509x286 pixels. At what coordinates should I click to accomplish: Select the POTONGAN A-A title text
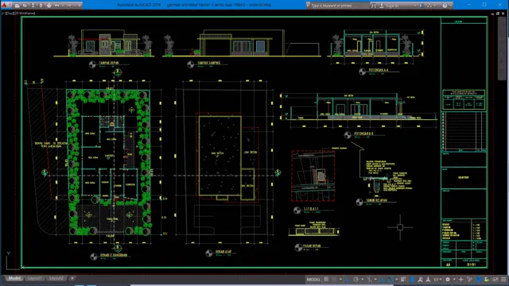(x=379, y=70)
